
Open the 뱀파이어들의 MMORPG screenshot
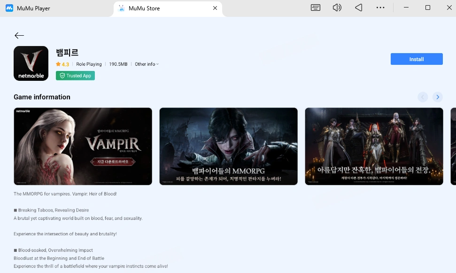click(x=228, y=147)
